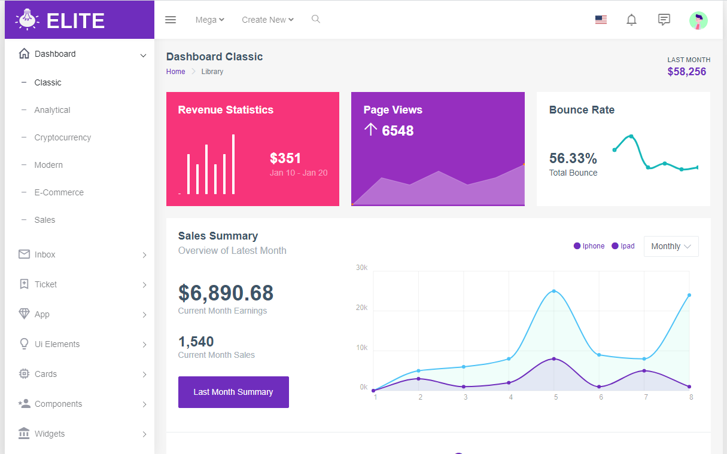Open the chat messages icon
Screen dimensions: 727x454
pos(664,20)
